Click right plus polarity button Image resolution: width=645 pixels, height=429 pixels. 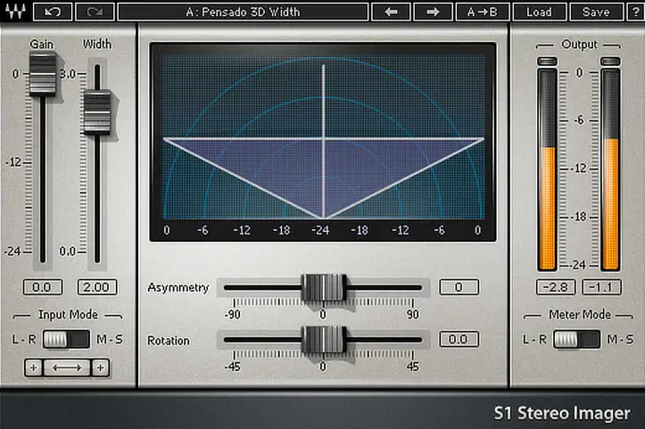[101, 367]
